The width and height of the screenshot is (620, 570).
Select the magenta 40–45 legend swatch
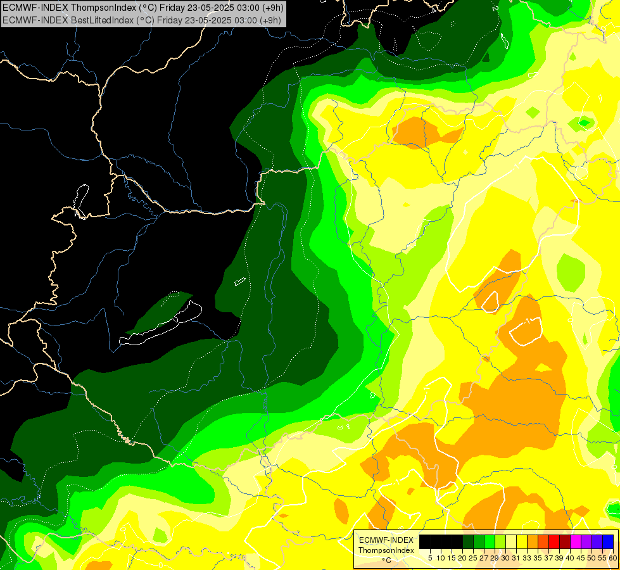576,542
